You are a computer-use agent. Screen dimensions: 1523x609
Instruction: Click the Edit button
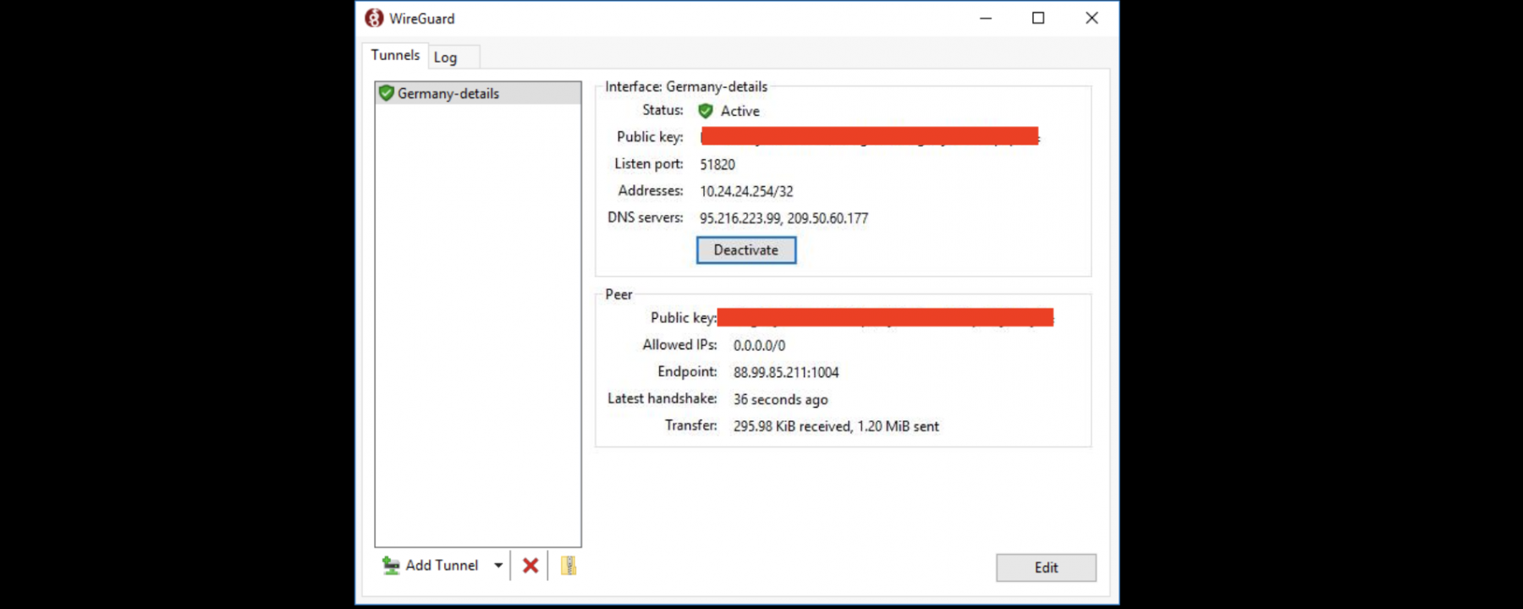[1046, 568]
